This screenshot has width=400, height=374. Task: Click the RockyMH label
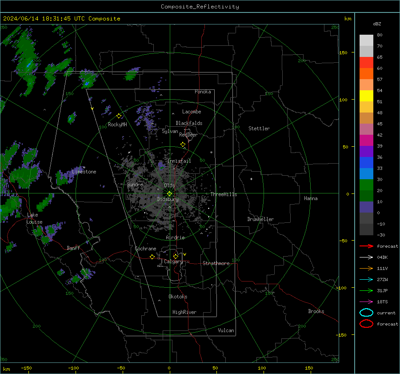[x=117, y=125]
